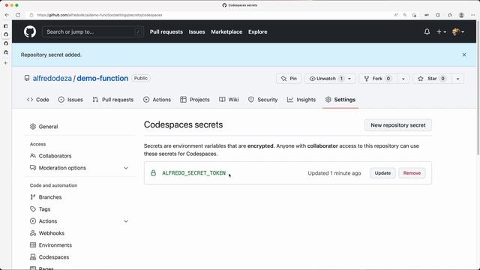Remove the ALFREDO_SECRET_TOKEN secret

[412, 173]
